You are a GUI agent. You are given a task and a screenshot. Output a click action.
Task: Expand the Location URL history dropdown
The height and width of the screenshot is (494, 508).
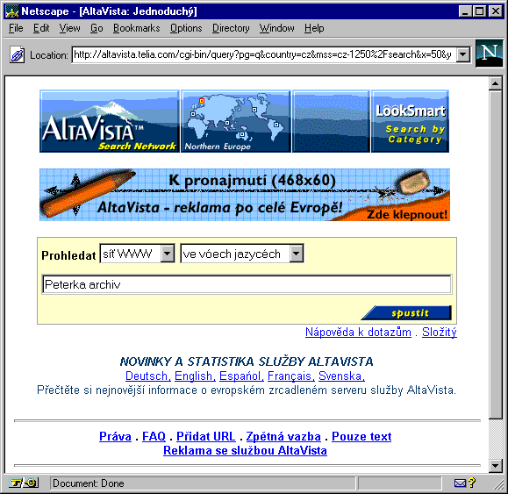click(x=463, y=54)
